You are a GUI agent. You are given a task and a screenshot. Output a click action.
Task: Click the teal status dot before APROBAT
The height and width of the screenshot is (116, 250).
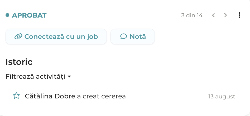point(7,15)
